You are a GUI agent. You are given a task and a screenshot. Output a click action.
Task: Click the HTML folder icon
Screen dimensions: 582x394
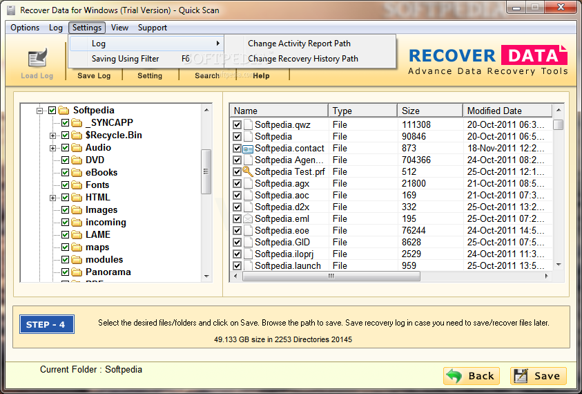pos(77,198)
